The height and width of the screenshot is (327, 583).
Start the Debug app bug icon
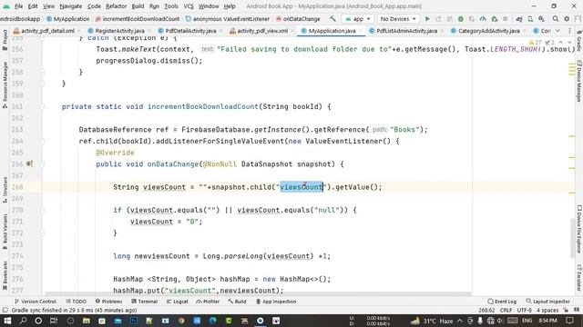pos(461,18)
